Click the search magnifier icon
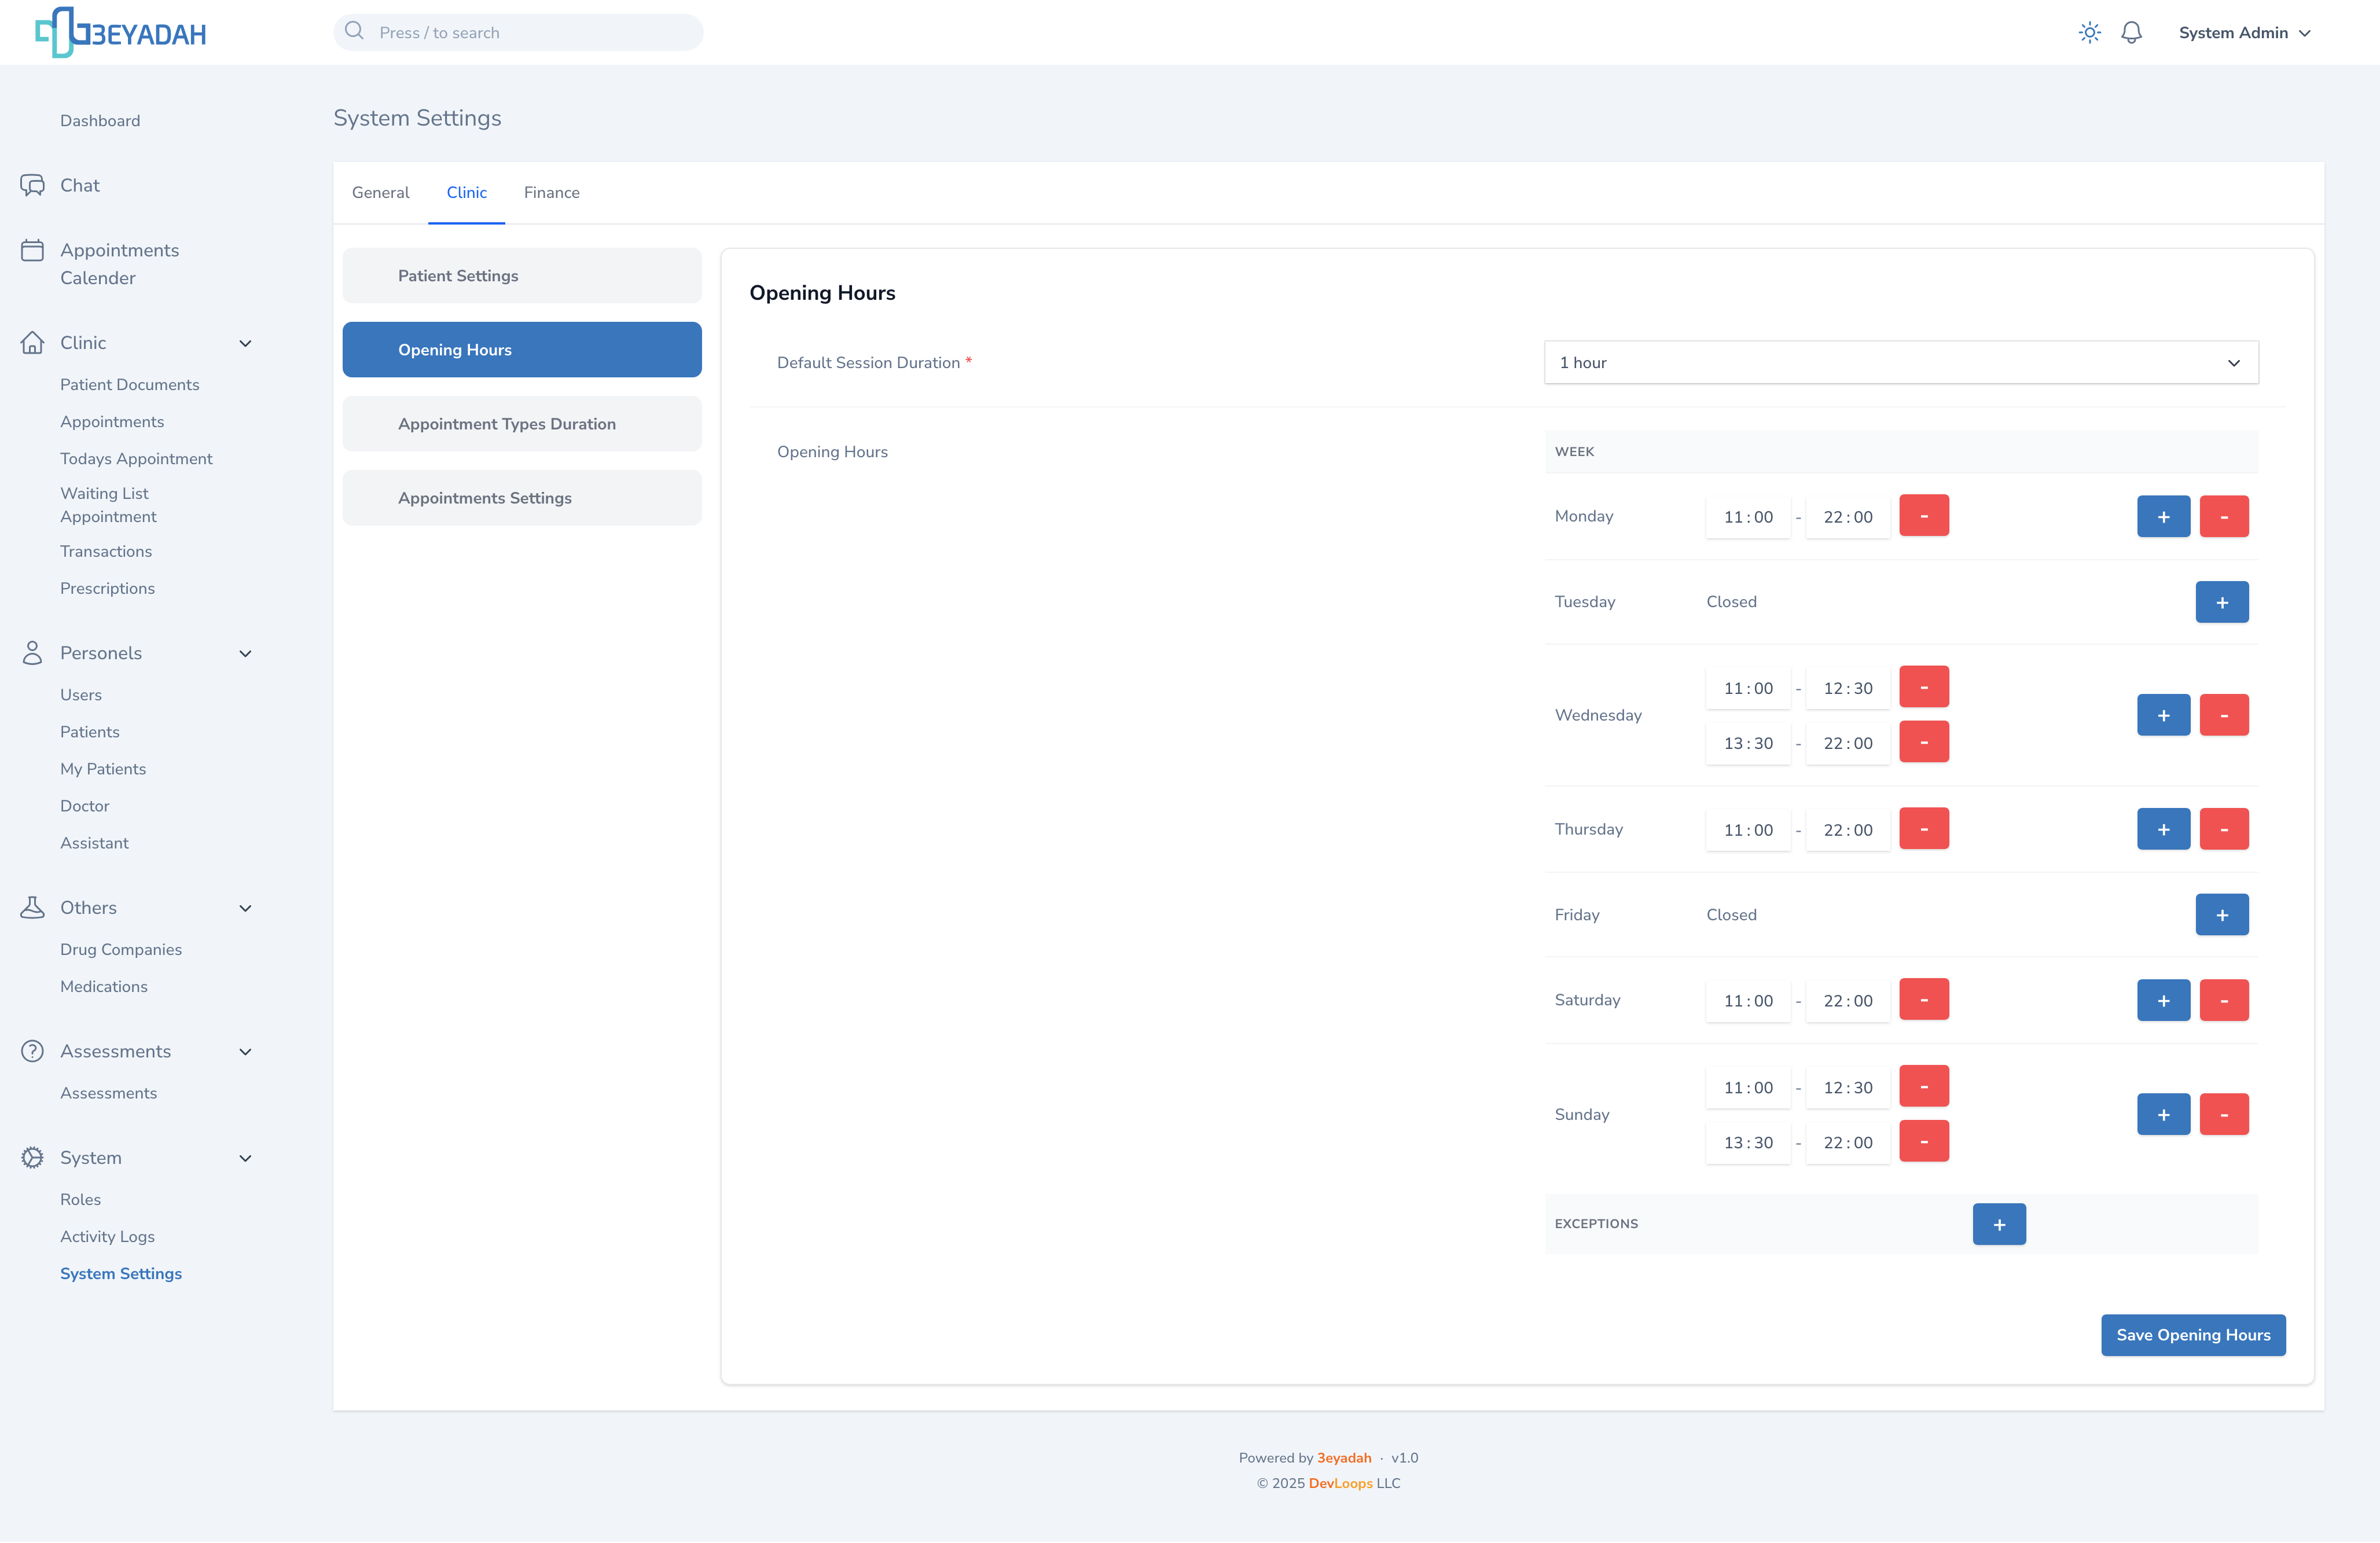2380x1543 pixels. tap(354, 31)
